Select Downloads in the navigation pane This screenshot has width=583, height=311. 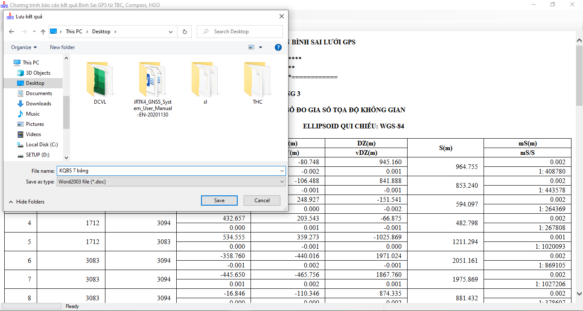pos(38,104)
